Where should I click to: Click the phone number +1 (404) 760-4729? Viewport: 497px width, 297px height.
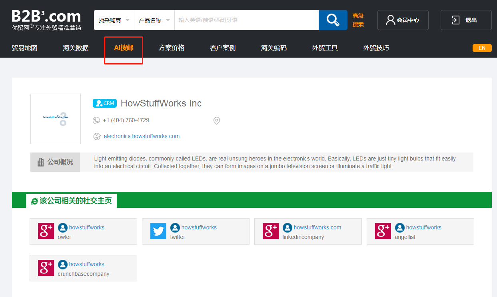click(x=126, y=120)
